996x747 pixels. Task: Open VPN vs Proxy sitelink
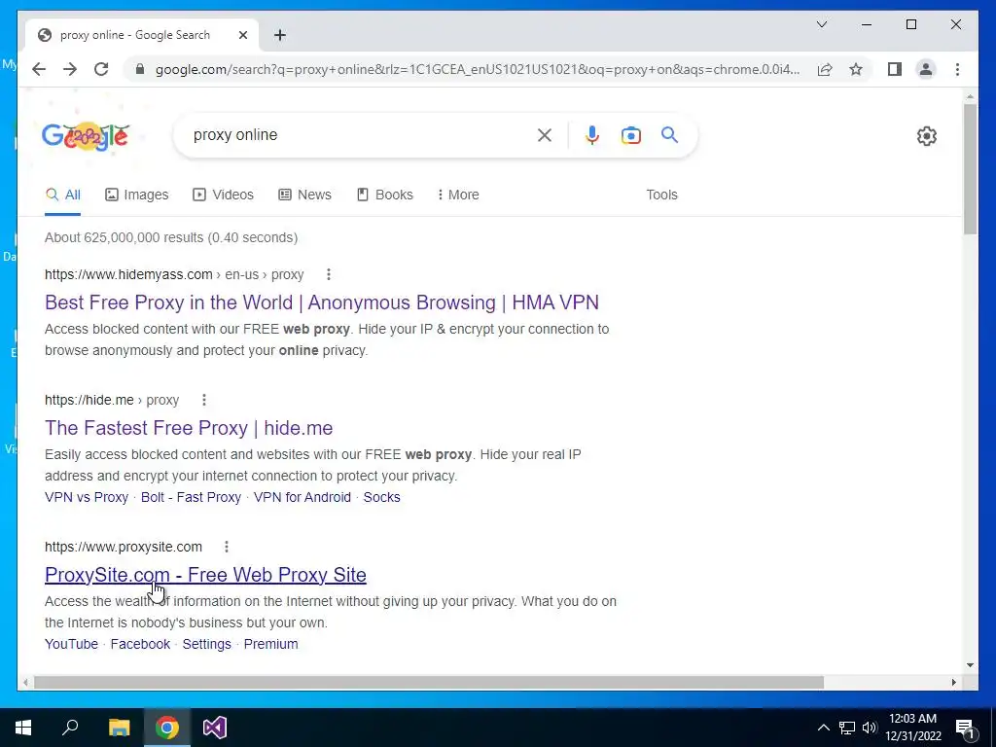[x=87, y=497]
